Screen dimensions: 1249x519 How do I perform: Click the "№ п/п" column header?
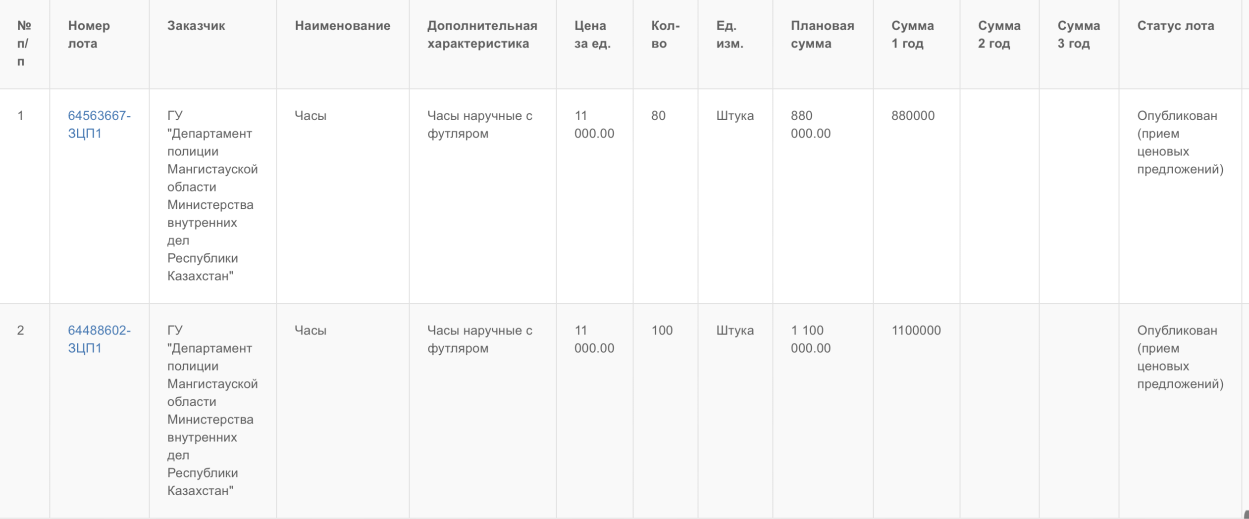(23, 44)
